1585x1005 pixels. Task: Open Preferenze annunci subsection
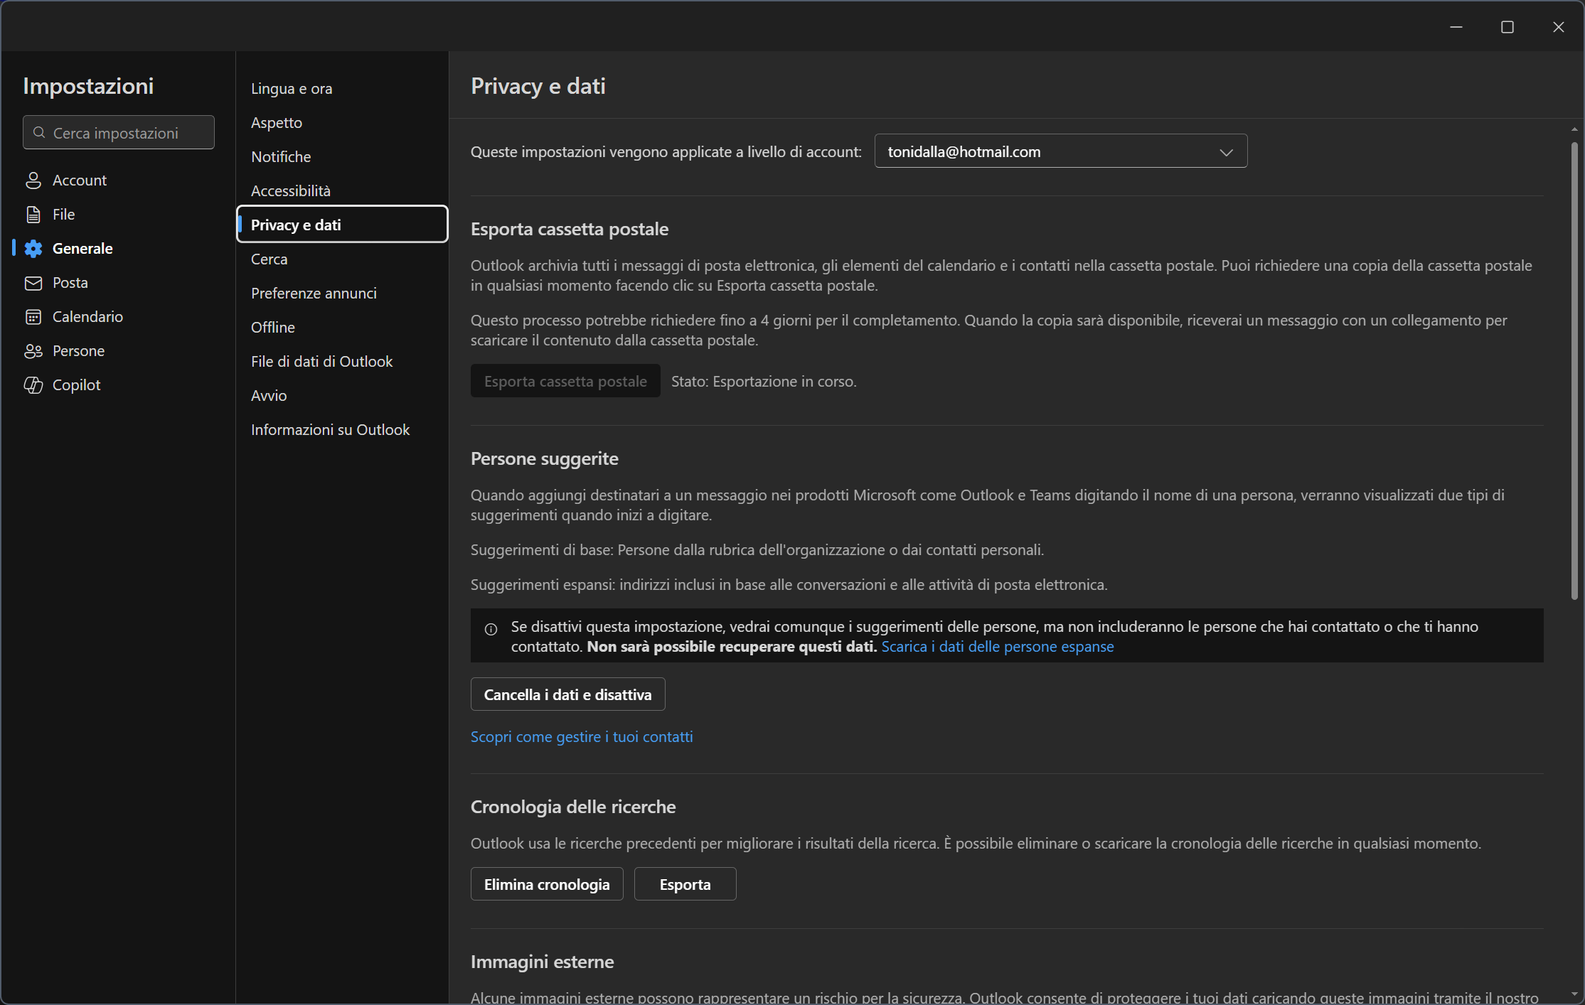(x=342, y=294)
